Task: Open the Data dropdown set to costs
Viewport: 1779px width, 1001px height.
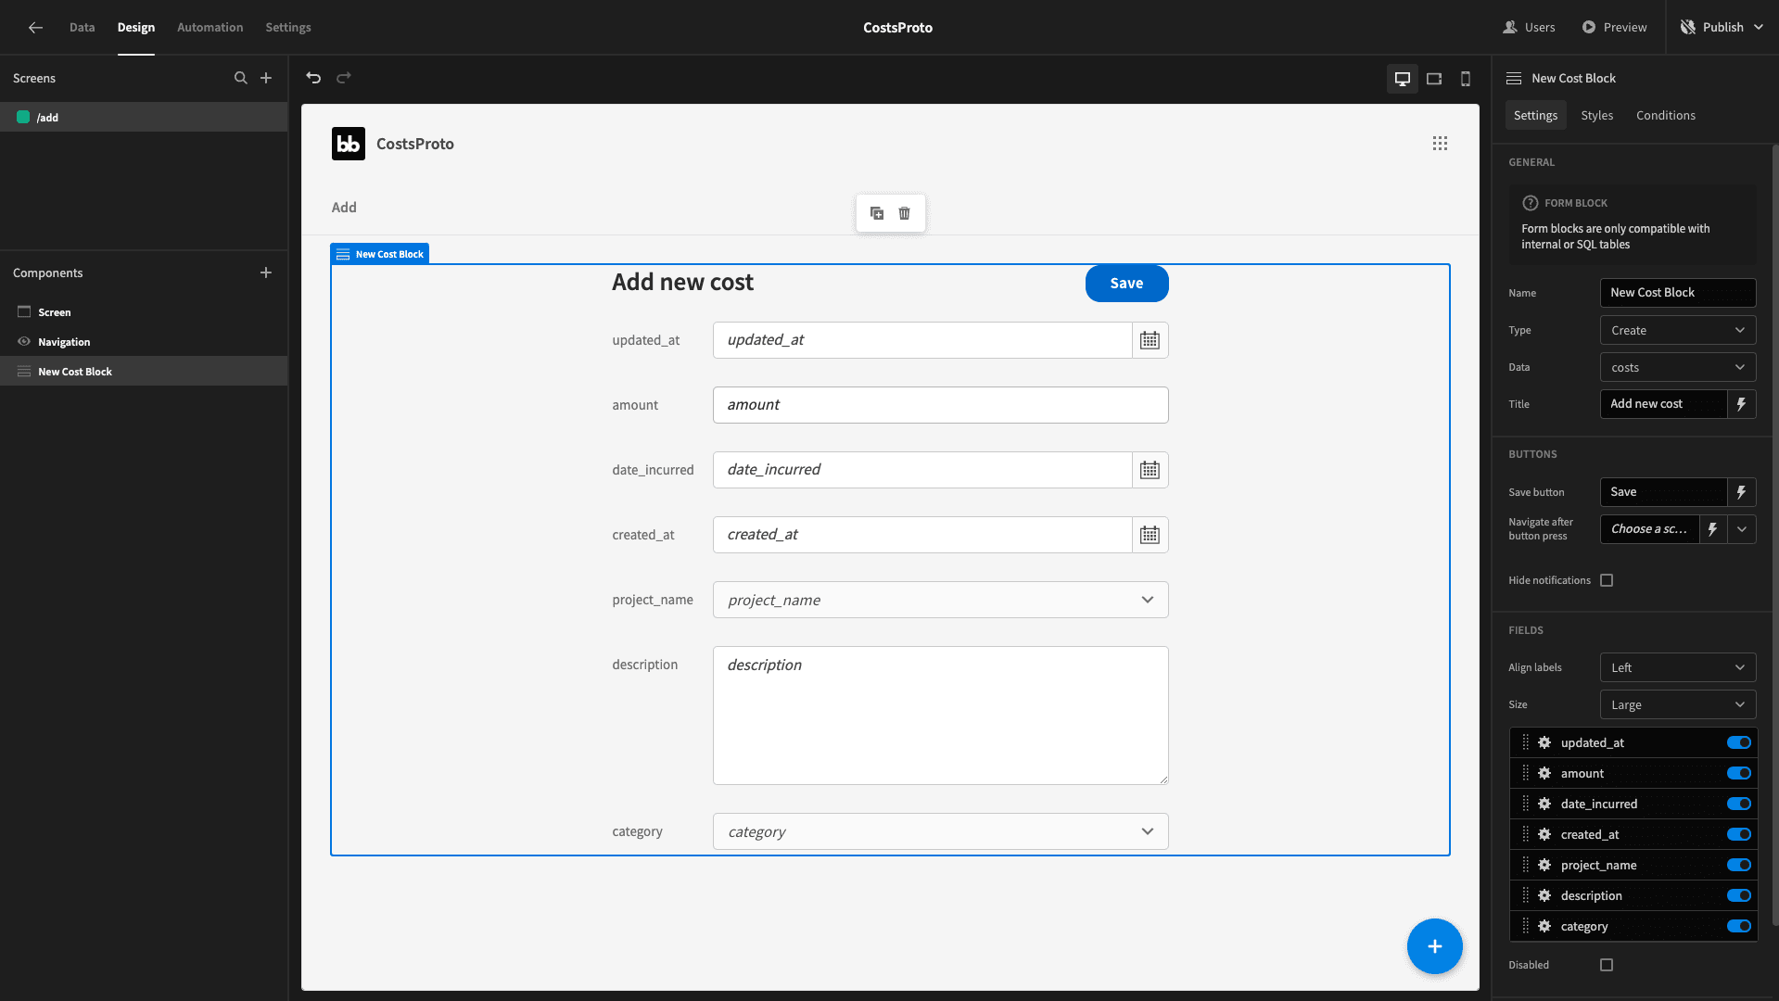Action: 1678,367
